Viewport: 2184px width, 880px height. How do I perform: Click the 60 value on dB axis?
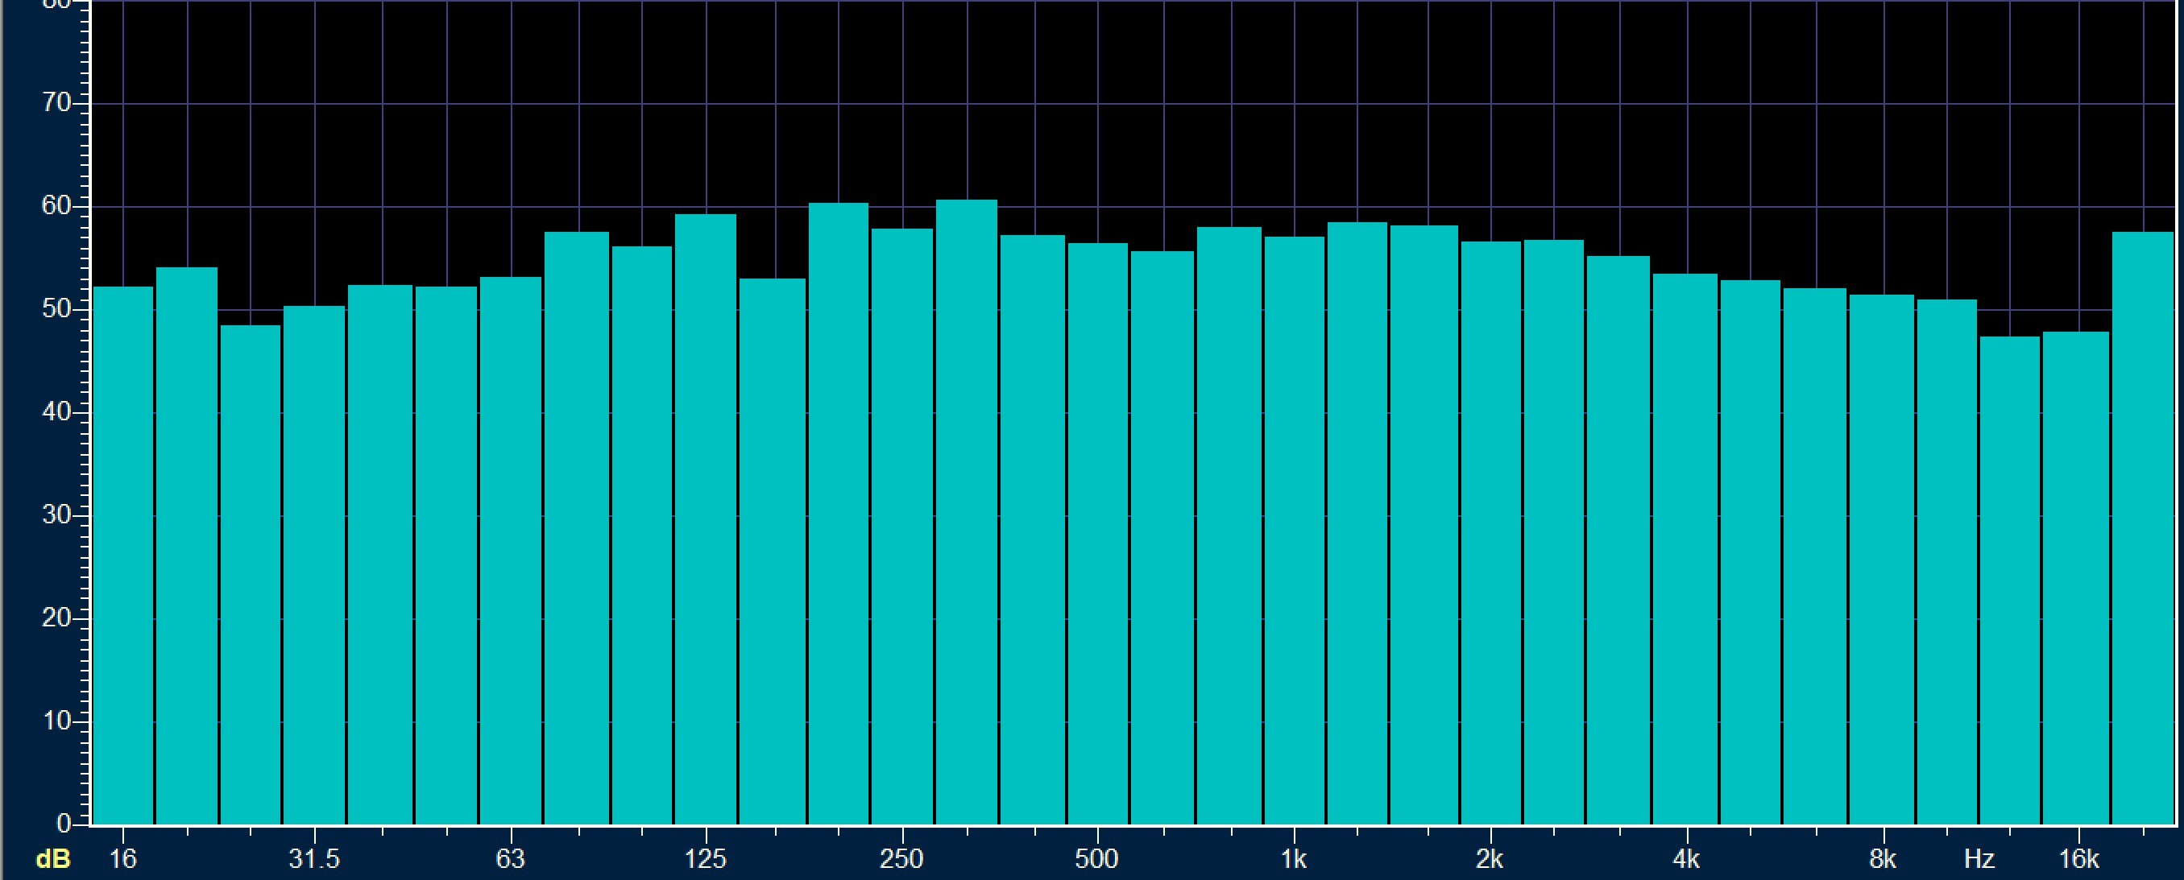click(x=56, y=207)
